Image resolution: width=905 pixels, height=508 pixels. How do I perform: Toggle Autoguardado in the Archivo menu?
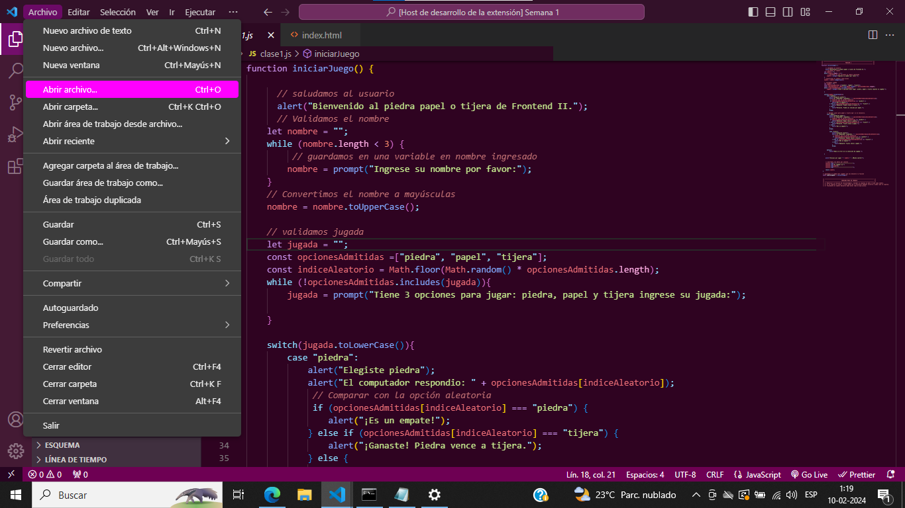click(x=132, y=308)
